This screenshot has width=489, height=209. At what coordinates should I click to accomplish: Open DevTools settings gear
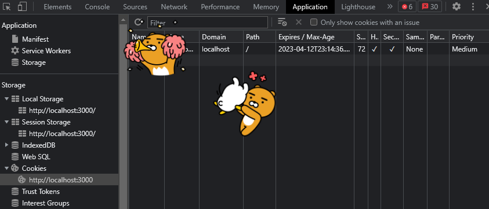pyautogui.click(x=457, y=6)
